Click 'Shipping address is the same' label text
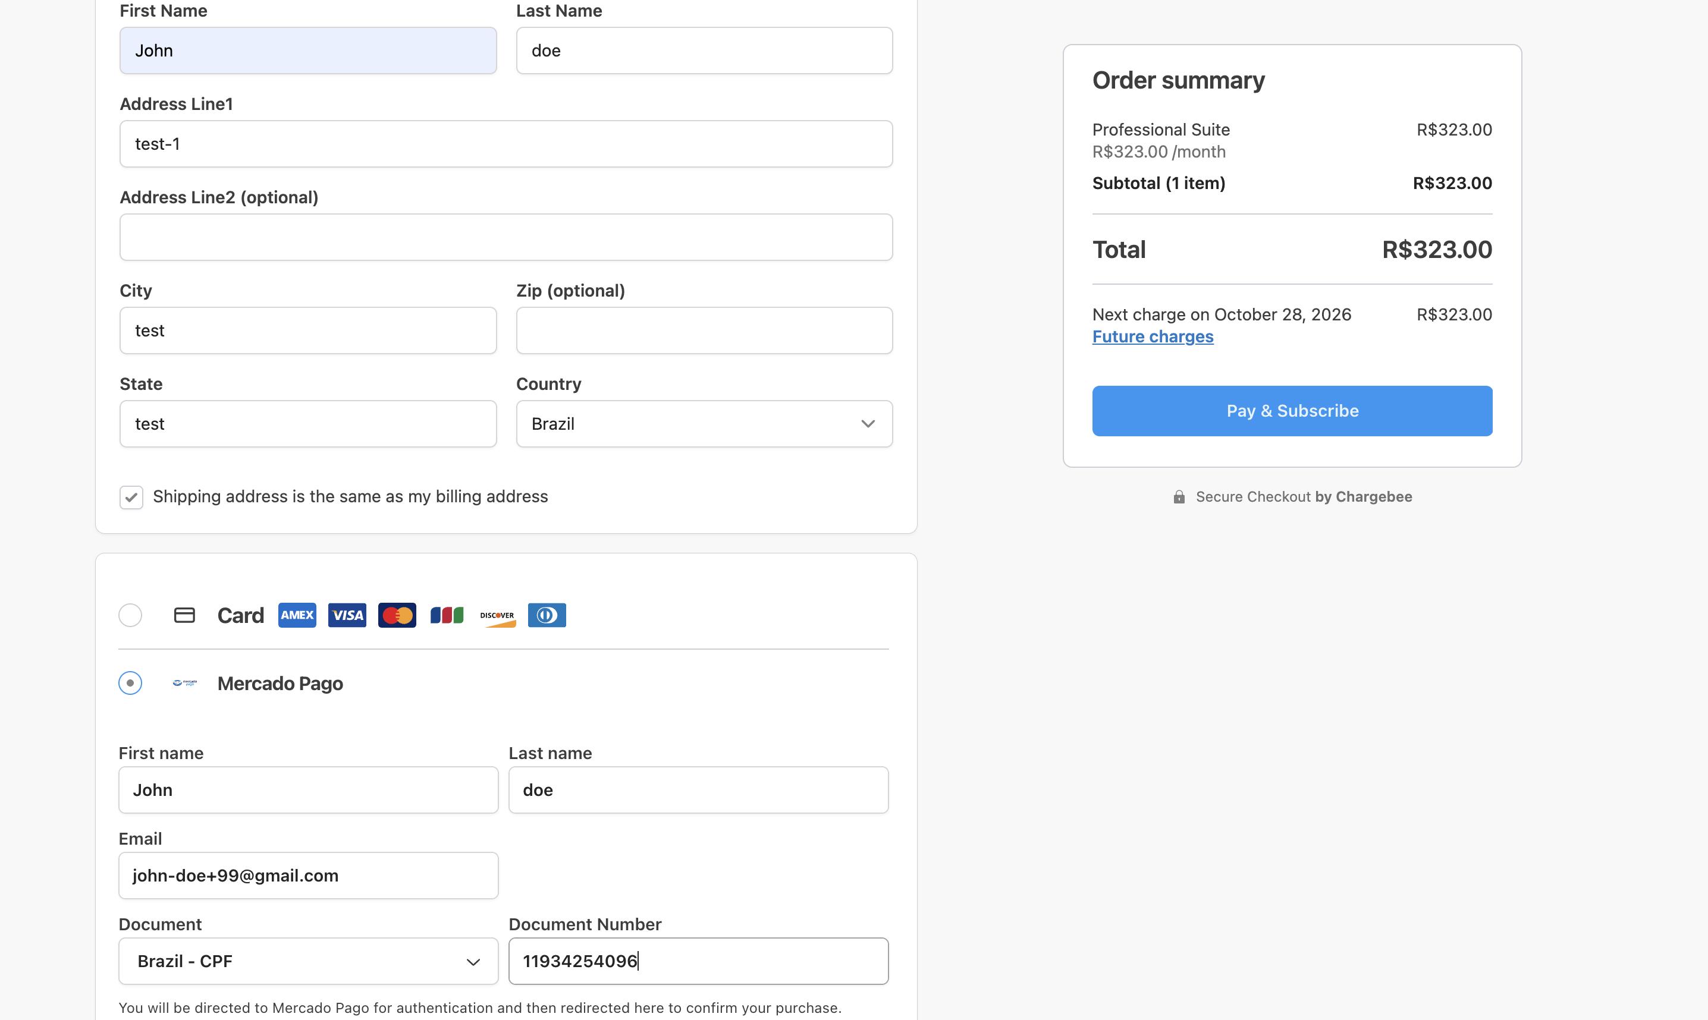This screenshot has width=1708, height=1020. 350,497
